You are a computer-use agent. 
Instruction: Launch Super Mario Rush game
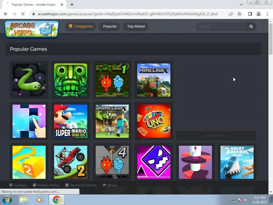tap(71, 121)
